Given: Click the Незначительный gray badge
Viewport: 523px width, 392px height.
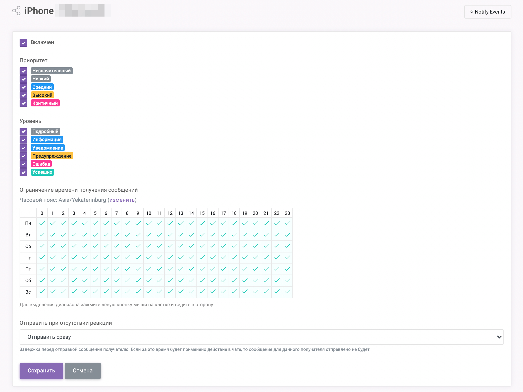Looking at the screenshot, I should pos(51,71).
